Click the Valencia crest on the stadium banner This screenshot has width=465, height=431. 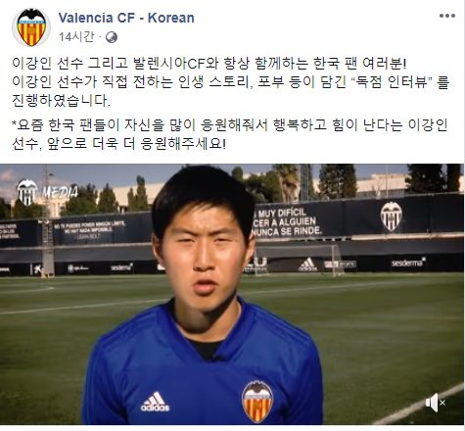[x=391, y=216]
